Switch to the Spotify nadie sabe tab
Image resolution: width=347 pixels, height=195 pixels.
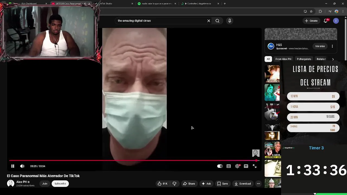pyautogui.click(x=157, y=4)
